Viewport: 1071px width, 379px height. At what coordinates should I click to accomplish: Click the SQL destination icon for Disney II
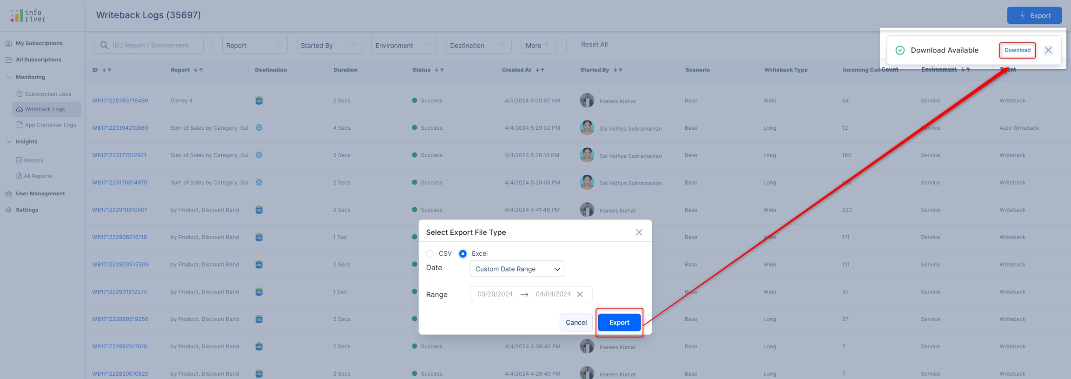point(259,100)
